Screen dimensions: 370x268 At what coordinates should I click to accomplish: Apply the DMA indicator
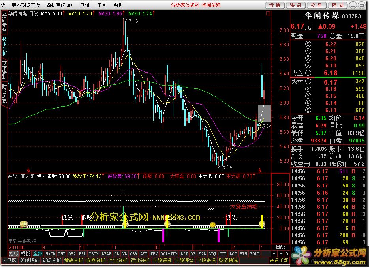[72, 254]
